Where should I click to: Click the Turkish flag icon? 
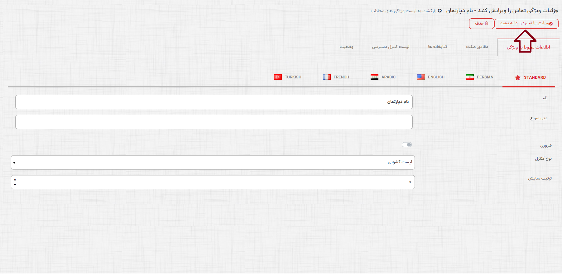click(x=277, y=77)
